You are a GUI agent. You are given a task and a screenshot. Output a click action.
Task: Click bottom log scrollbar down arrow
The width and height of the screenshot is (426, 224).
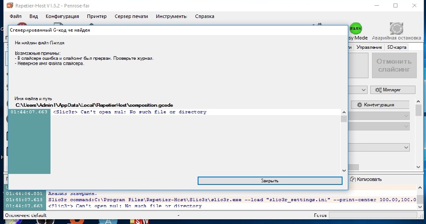[420, 206]
